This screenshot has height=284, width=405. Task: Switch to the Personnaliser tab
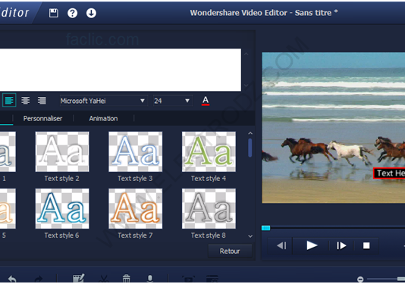pos(42,118)
